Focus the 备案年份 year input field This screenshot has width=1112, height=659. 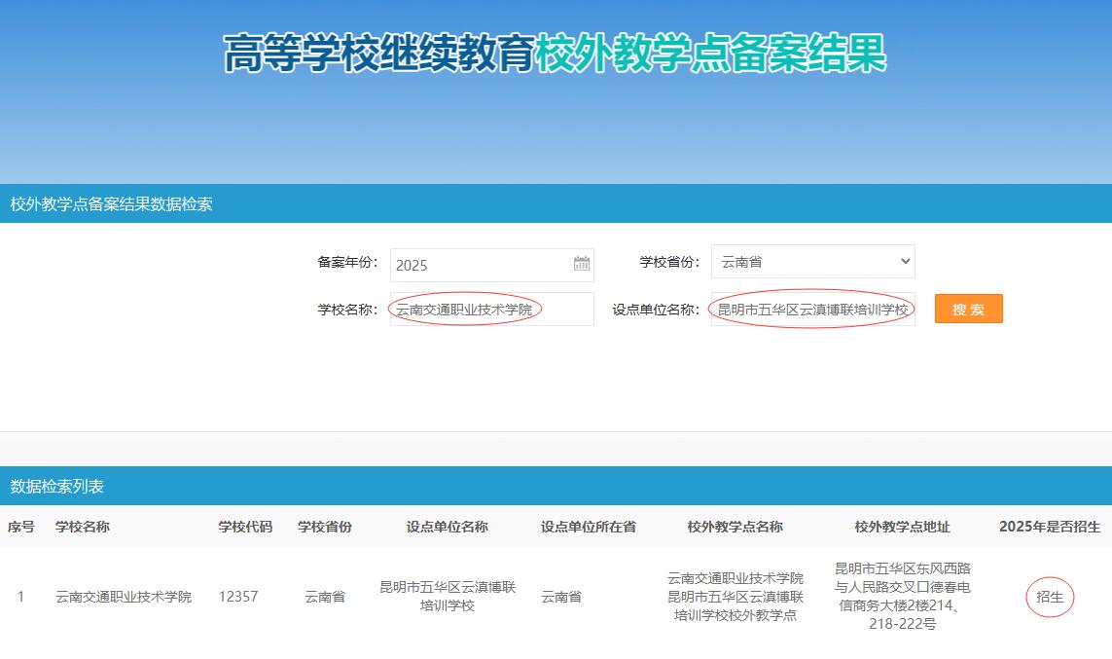coord(480,265)
